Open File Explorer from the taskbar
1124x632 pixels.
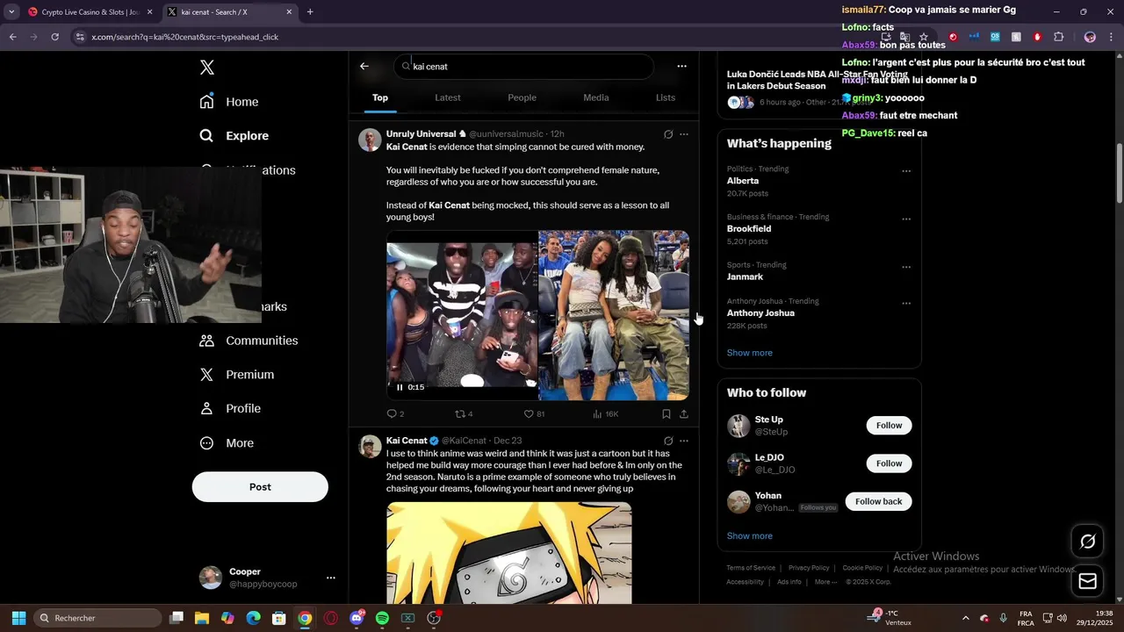click(201, 618)
